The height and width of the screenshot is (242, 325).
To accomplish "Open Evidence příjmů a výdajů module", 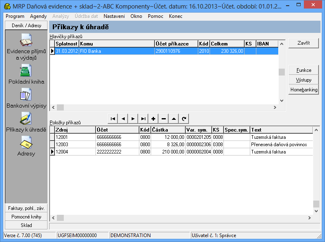I will 26,41.
